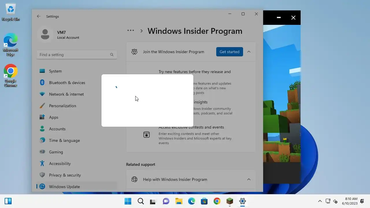
Task: Click the VM7 account avatar
Action: pyautogui.click(x=45, y=35)
